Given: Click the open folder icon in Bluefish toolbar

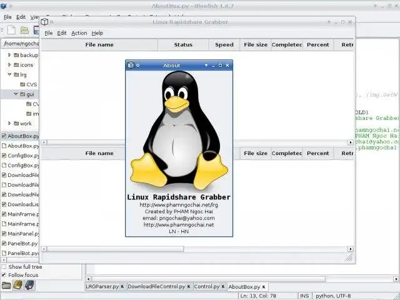Looking at the screenshot, I should coord(24,30).
